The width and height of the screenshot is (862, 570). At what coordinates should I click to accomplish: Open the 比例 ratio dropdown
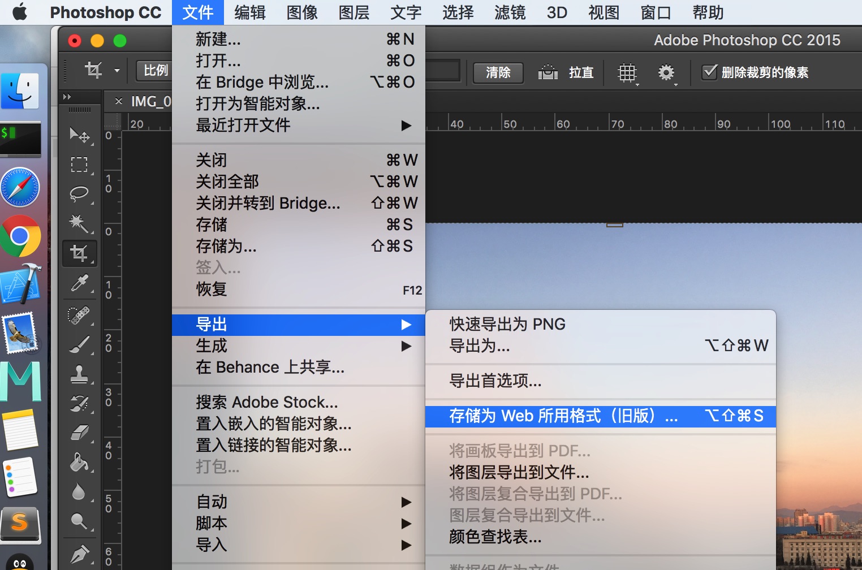point(154,71)
